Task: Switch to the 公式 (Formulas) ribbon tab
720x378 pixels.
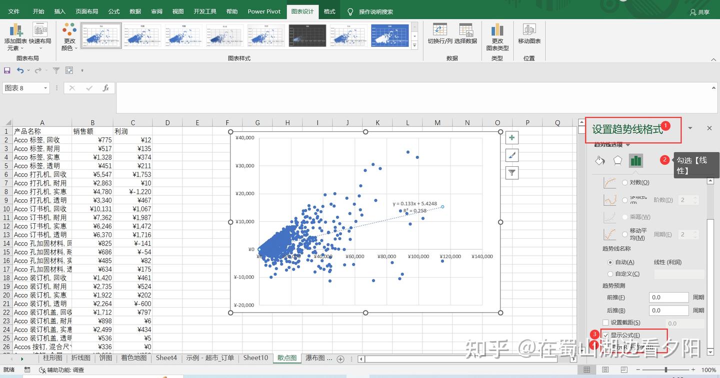Action: coord(114,11)
